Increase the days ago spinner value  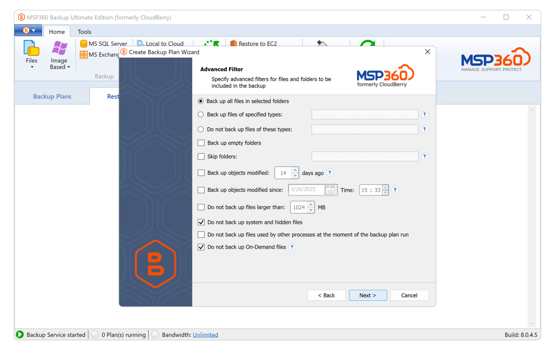(x=295, y=170)
